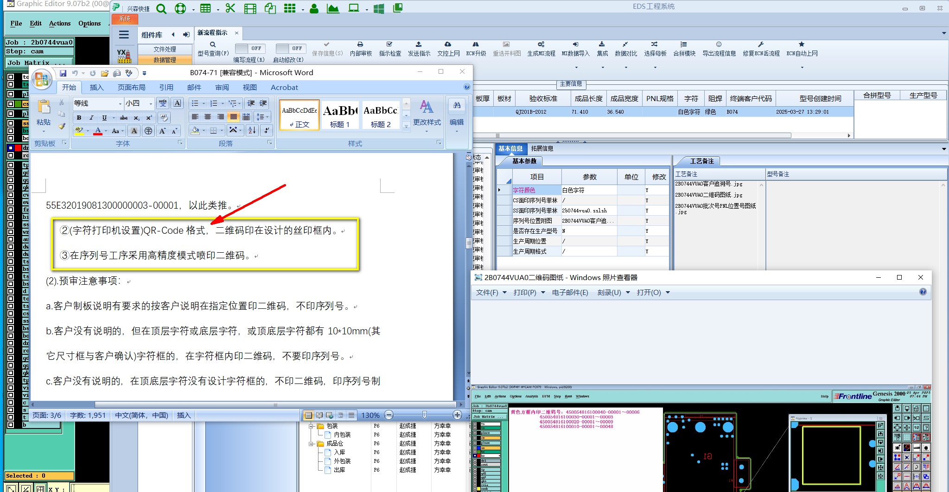The image size is (949, 492).
Task: Click 发送指示 upload item in EDS toolbar
Action: coord(419,49)
